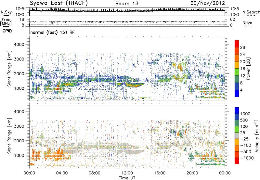Click the "500" label on Velocity colorbar

tap(244, 120)
